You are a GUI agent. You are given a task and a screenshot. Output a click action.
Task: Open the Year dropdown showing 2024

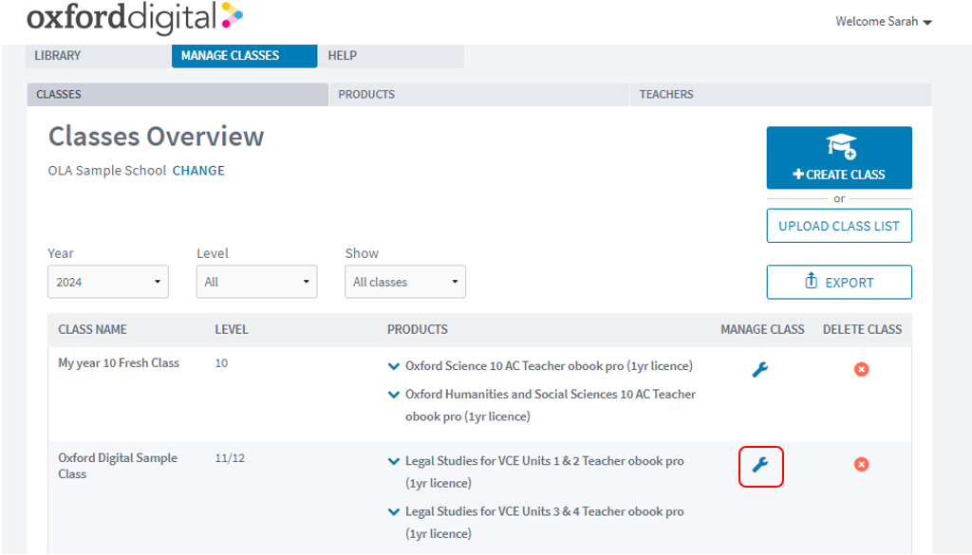pyautogui.click(x=108, y=282)
